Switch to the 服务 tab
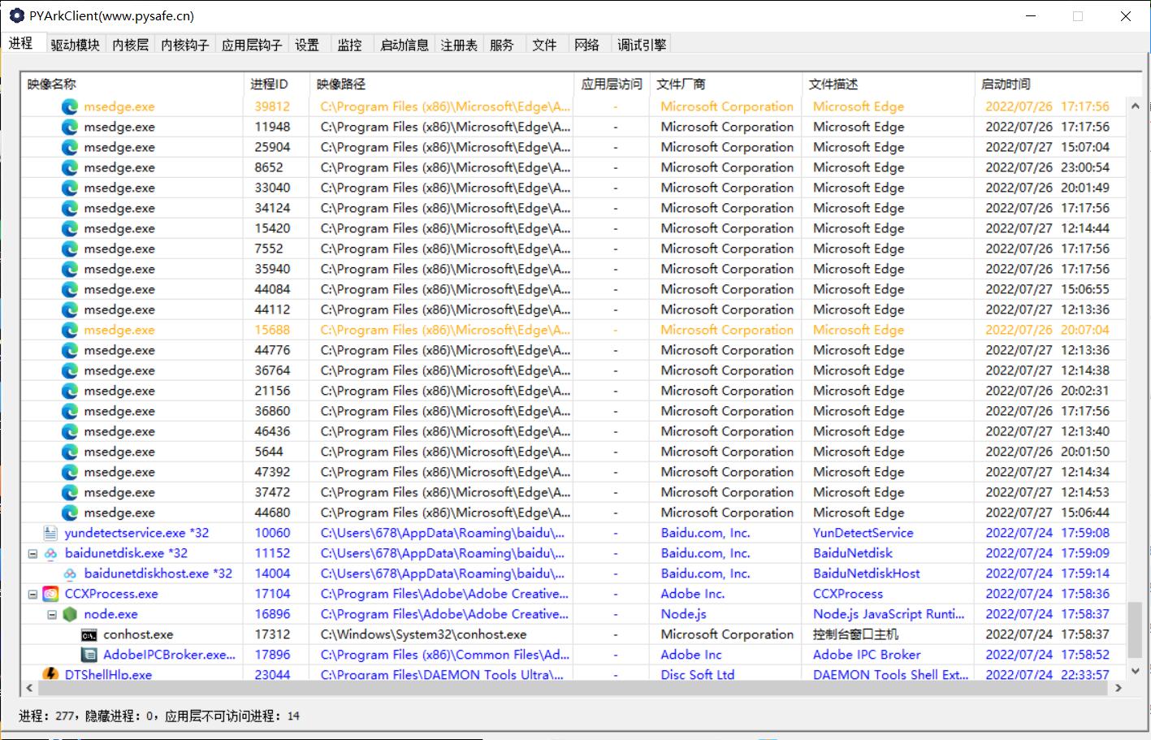Image resolution: width=1151 pixels, height=740 pixels. 502,45
